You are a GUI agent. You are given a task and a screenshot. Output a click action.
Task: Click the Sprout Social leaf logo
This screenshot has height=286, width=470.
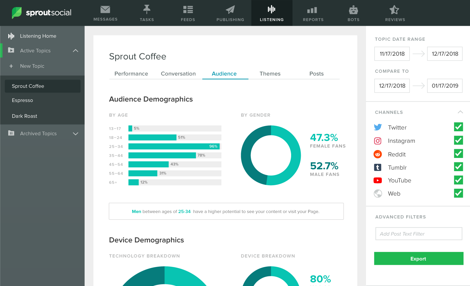point(17,13)
